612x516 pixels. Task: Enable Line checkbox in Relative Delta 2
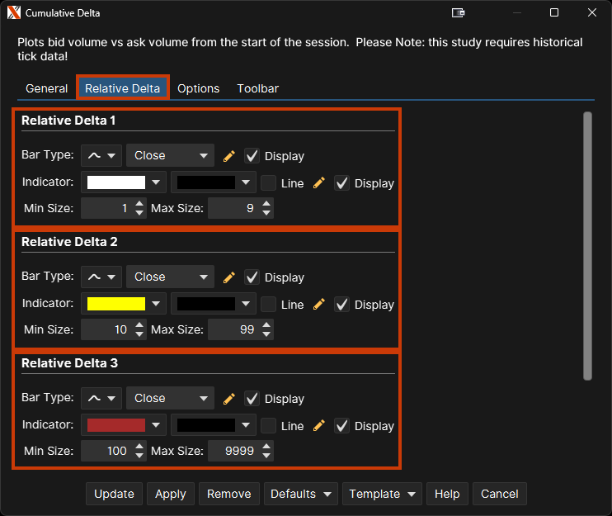pos(269,305)
